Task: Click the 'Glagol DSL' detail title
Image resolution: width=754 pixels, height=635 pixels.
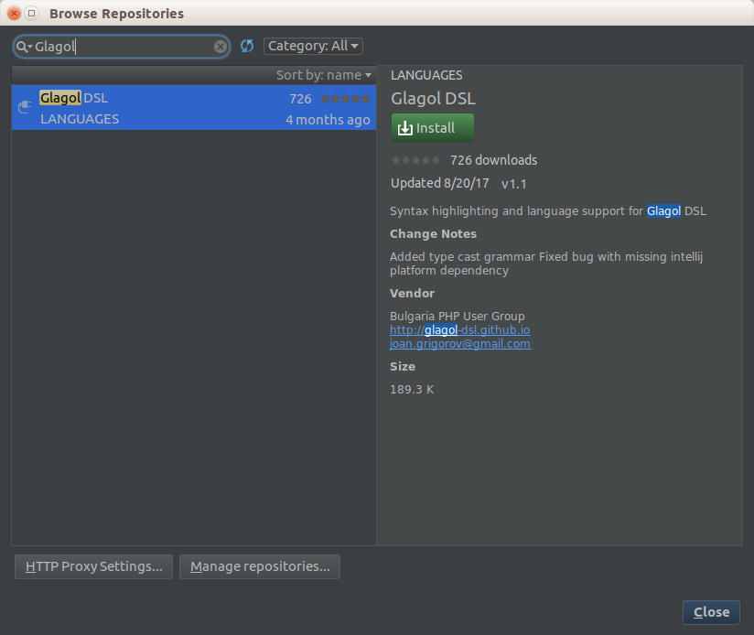Action: (433, 99)
